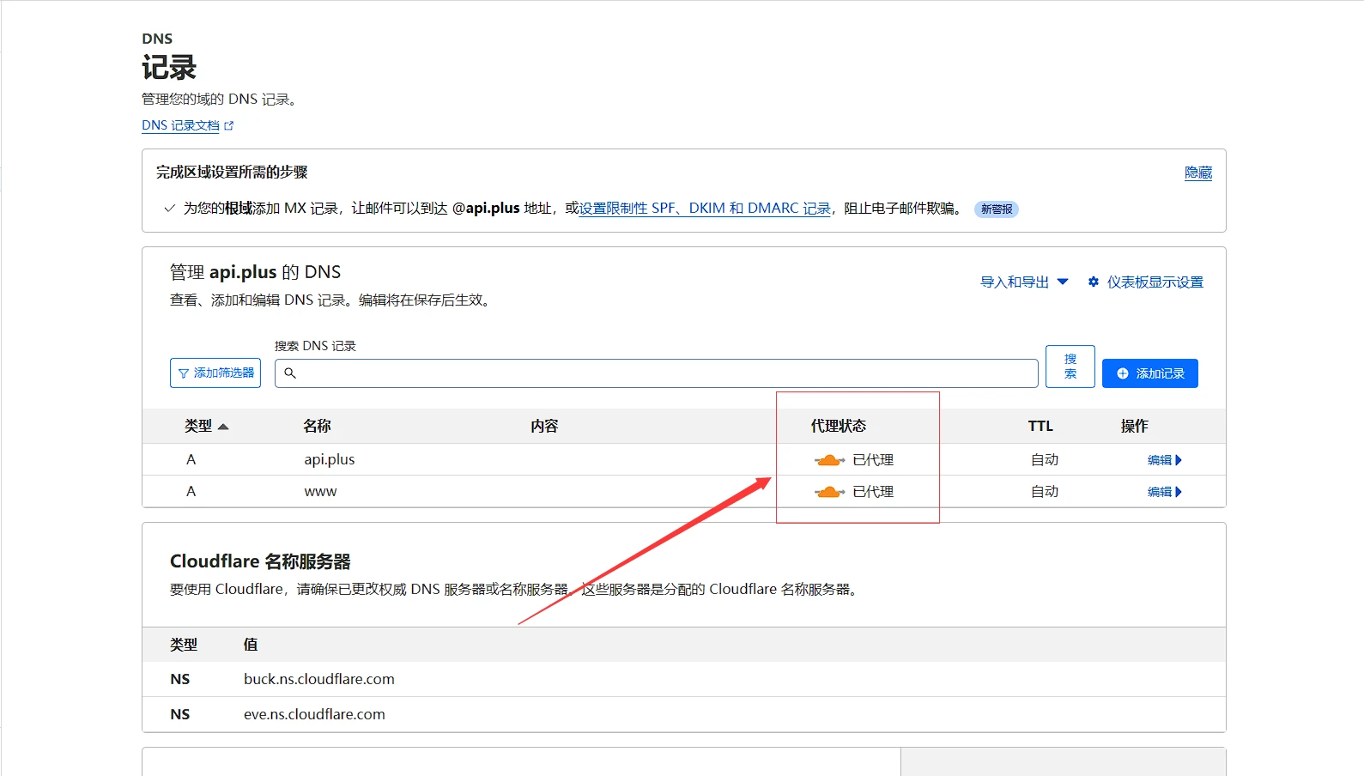Expand 编辑 for the api.plus record
The width and height of the screenshot is (1364, 776).
point(1164,460)
